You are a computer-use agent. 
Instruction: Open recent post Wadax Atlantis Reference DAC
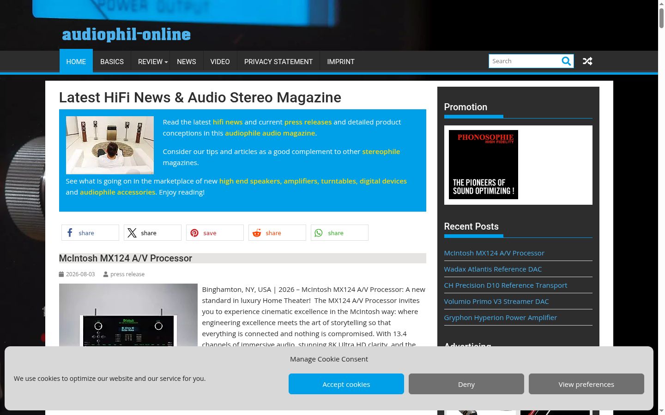(493, 269)
